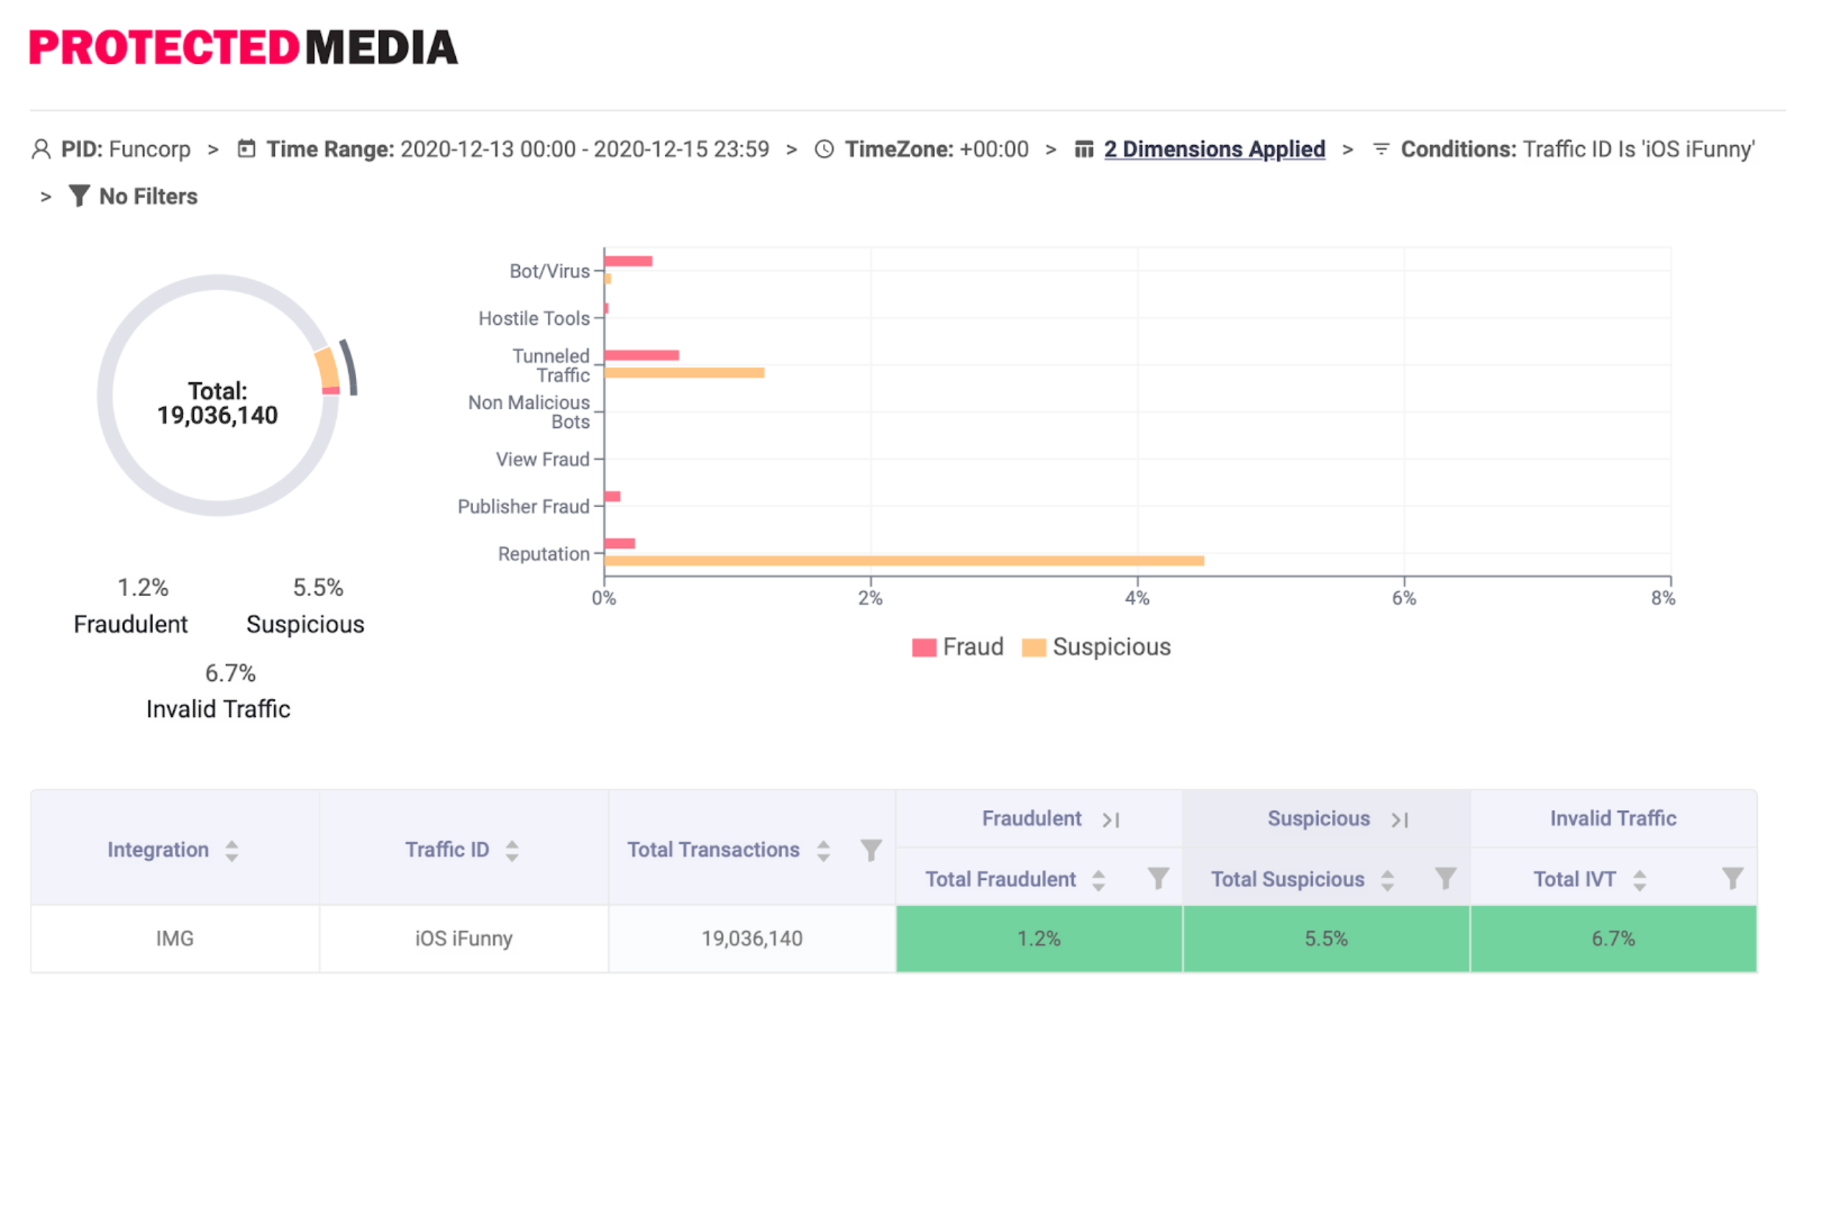This screenshot has width=1831, height=1221.
Task: Open the 2 Dimensions Applied link
Action: 1213,149
